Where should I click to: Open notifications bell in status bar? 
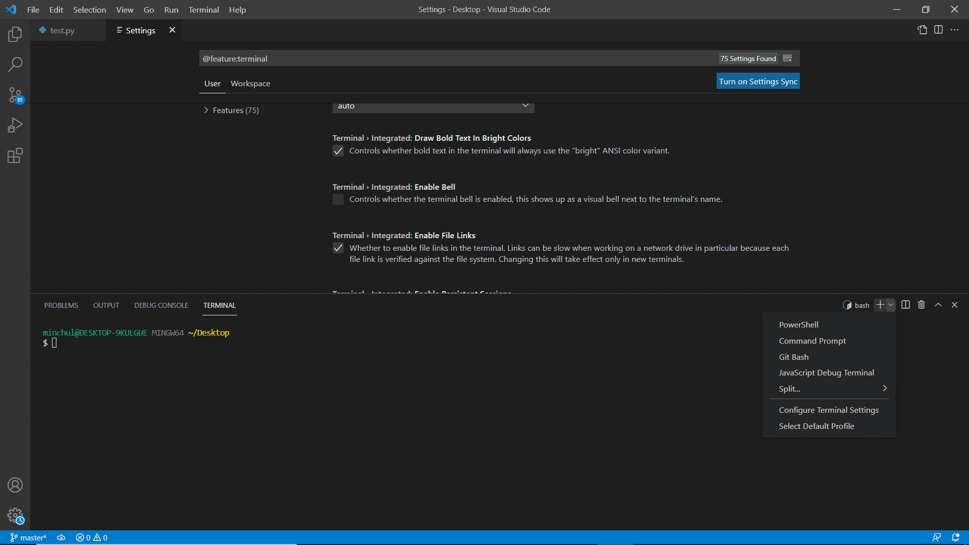(x=955, y=537)
